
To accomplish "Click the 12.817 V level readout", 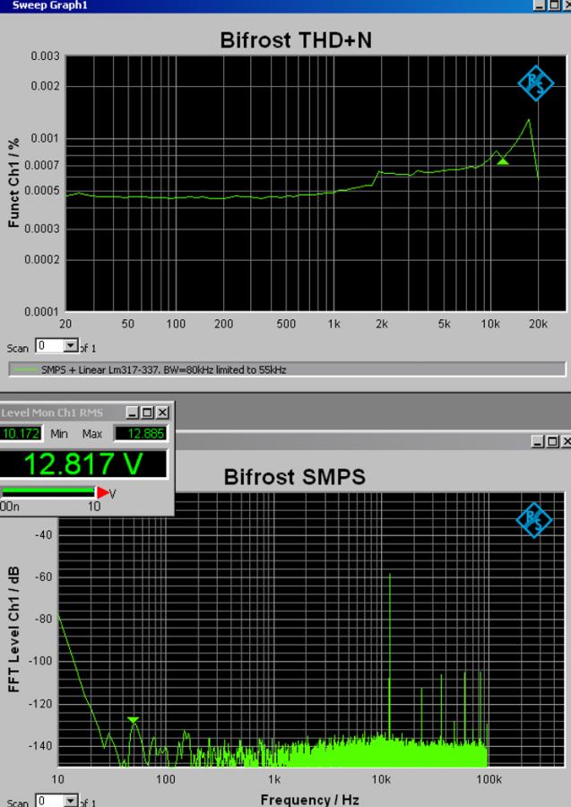I will [83, 464].
